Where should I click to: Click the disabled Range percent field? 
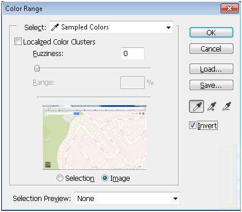133,83
